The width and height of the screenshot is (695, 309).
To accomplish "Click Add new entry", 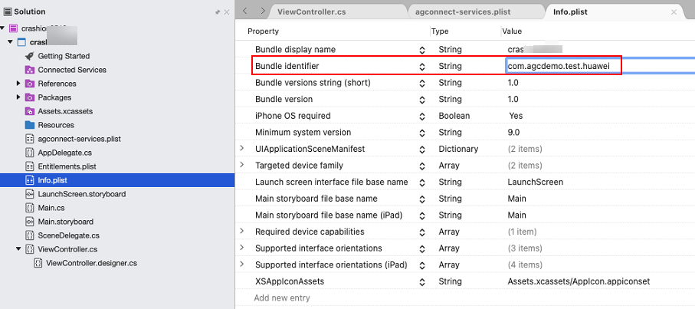I will pos(281,297).
